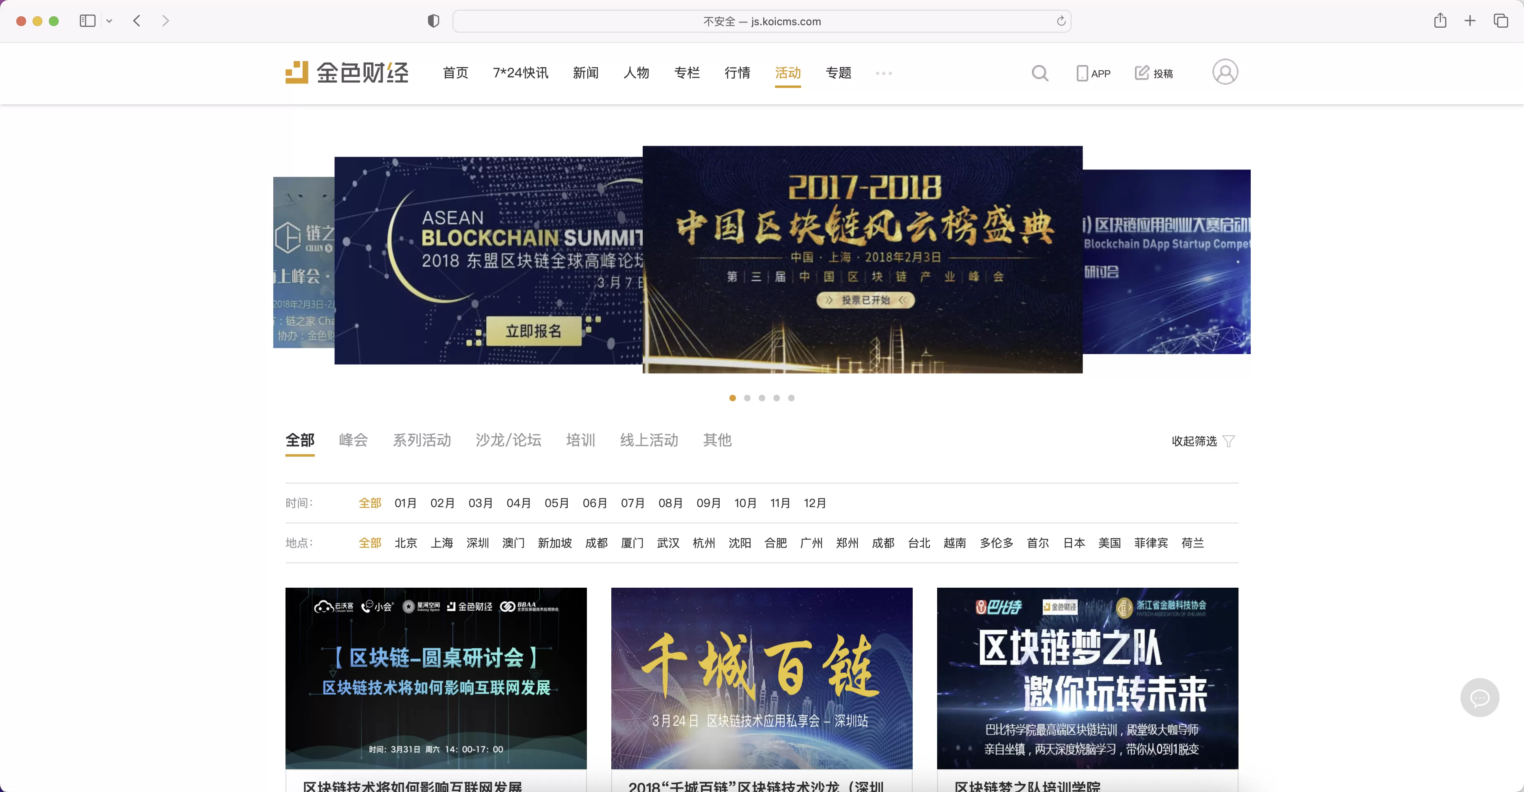This screenshot has height=792, width=1524.
Task: Expand the more menu three dots
Action: tap(884, 73)
